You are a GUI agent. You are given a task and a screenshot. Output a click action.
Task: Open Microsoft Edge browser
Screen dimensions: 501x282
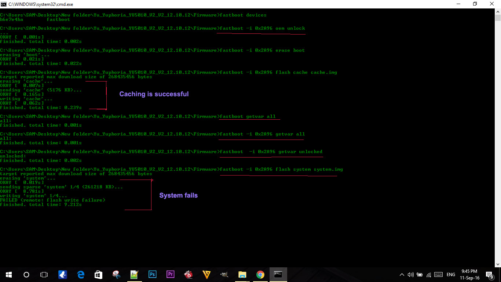80,274
